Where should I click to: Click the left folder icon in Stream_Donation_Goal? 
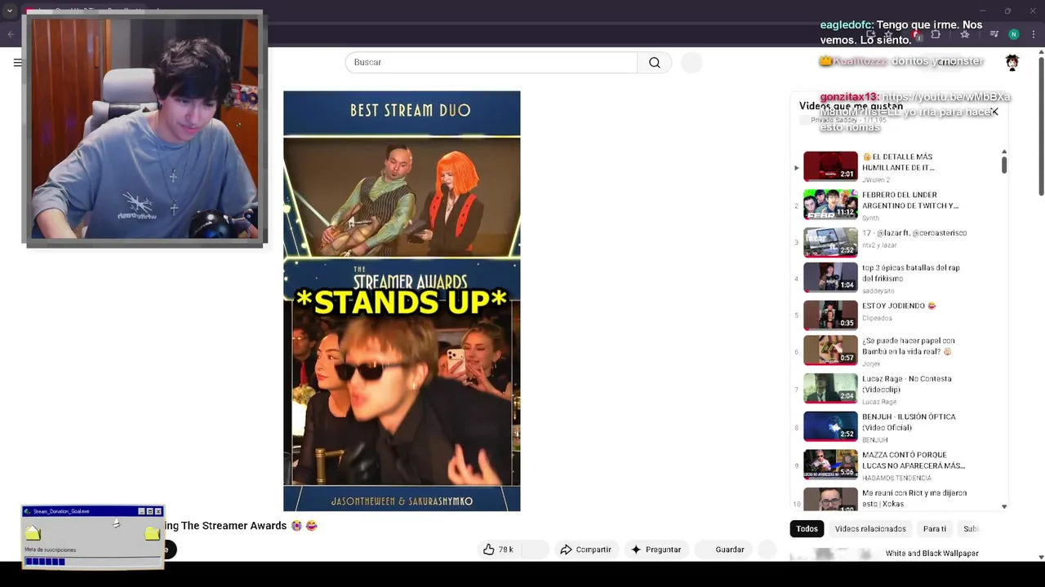click(33, 533)
